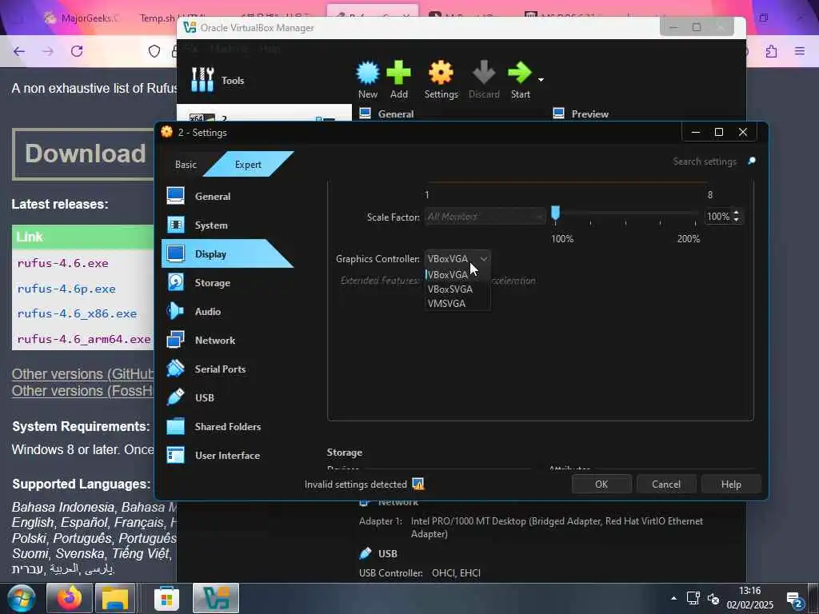This screenshot has height=614, width=819.
Task: Click the New machine toolbar icon
Action: pyautogui.click(x=368, y=73)
